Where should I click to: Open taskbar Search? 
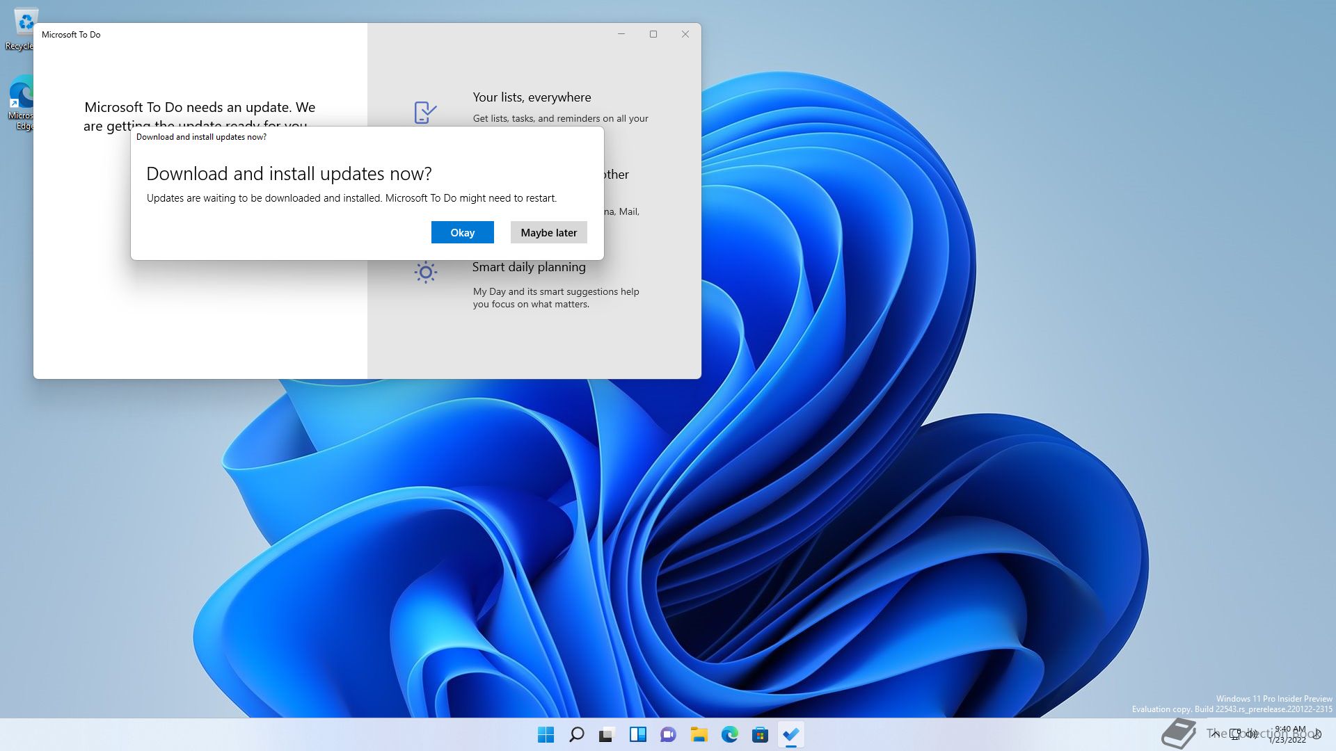[x=577, y=734]
